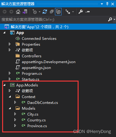Open Properties with the wrench icon
This screenshot has width=116, height=137.
[x=81, y=12]
